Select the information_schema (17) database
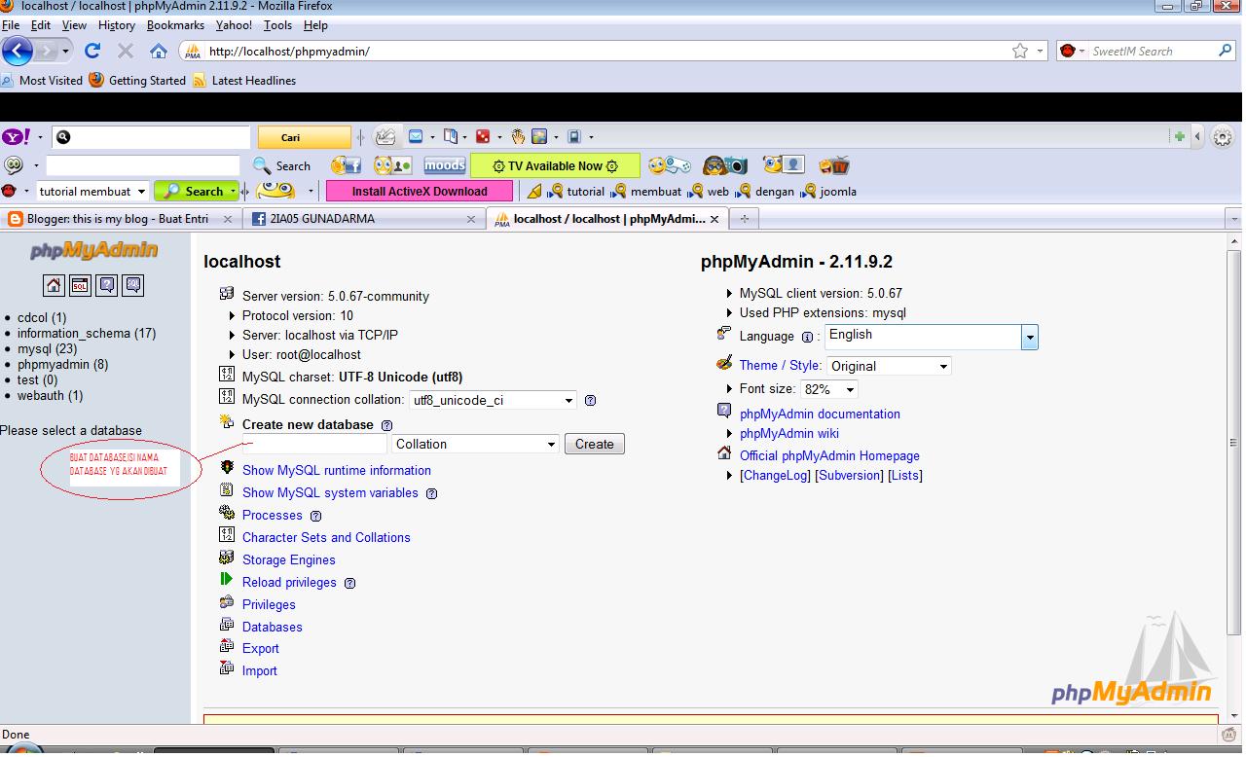 [x=87, y=334]
